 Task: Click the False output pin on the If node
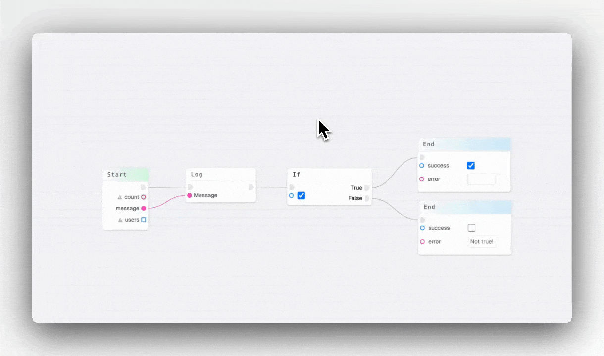(x=366, y=198)
